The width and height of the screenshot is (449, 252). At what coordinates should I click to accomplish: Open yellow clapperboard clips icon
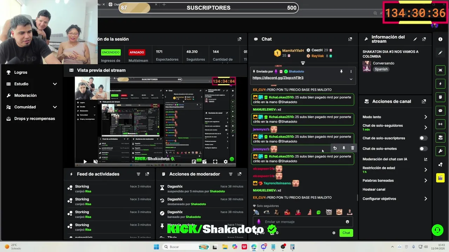(440, 178)
